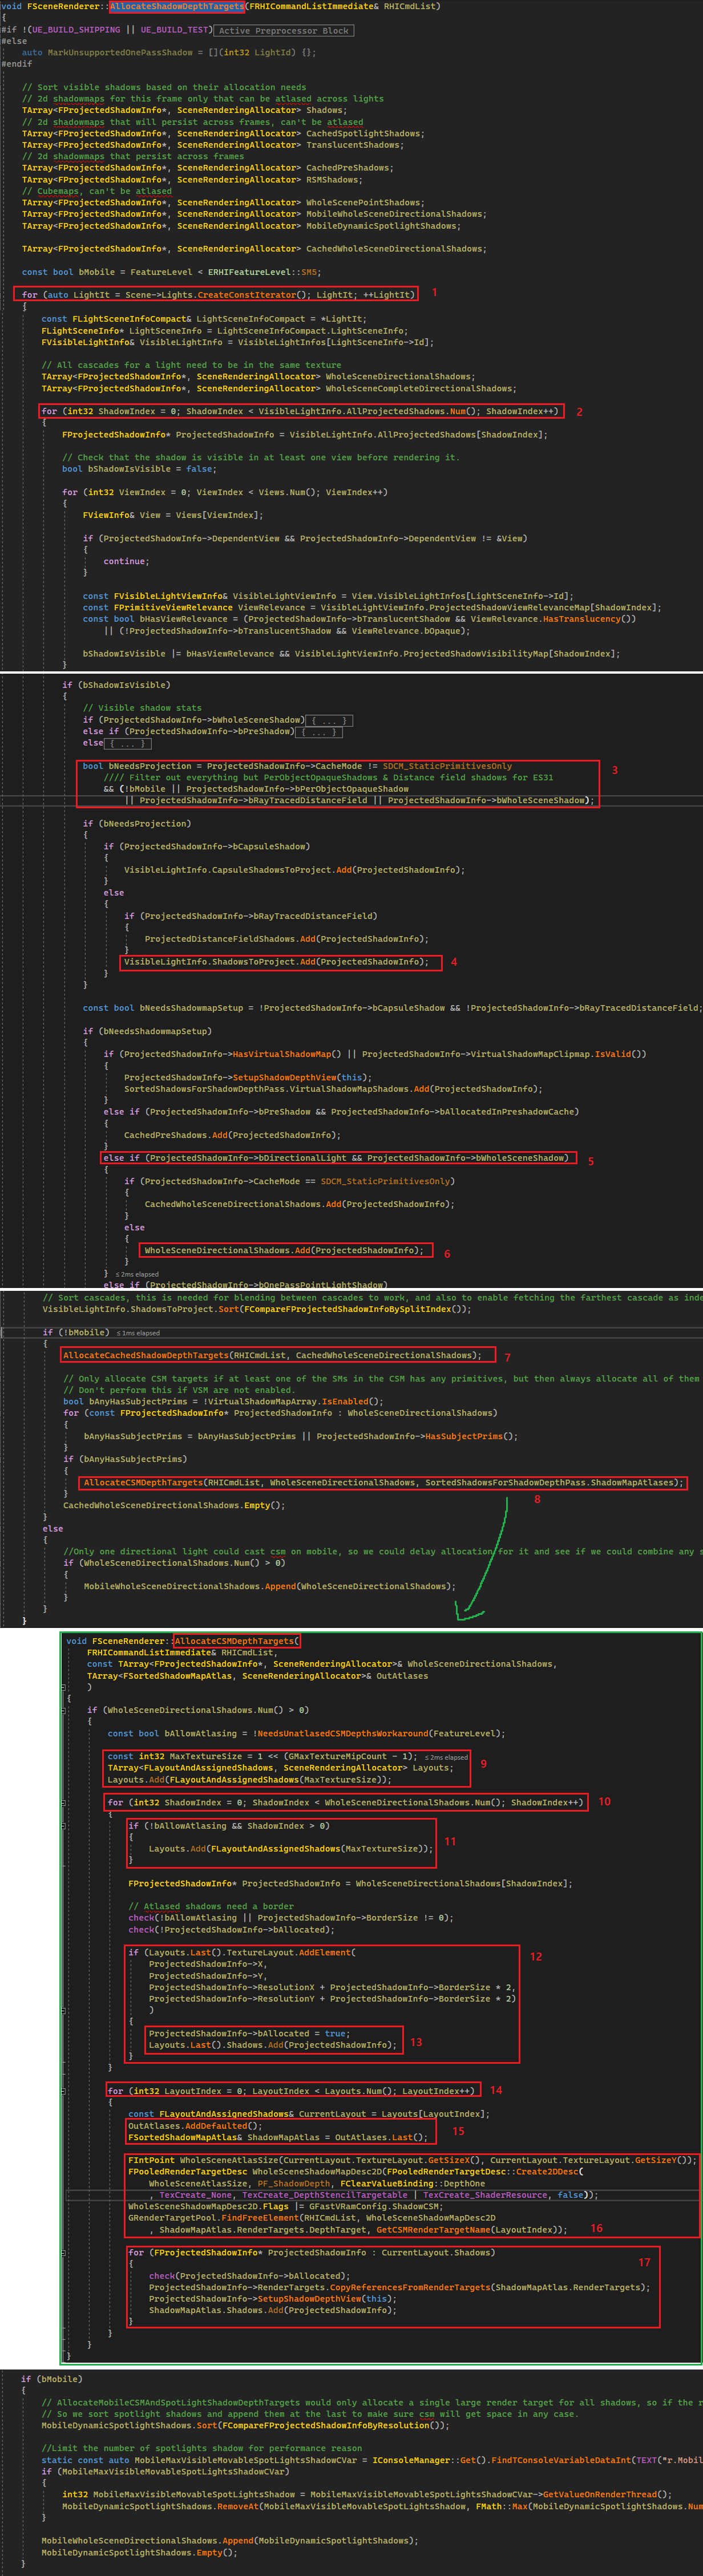
Task: Click highlighted AllocateShadowDepthTargets function name
Action: tap(177, 6)
